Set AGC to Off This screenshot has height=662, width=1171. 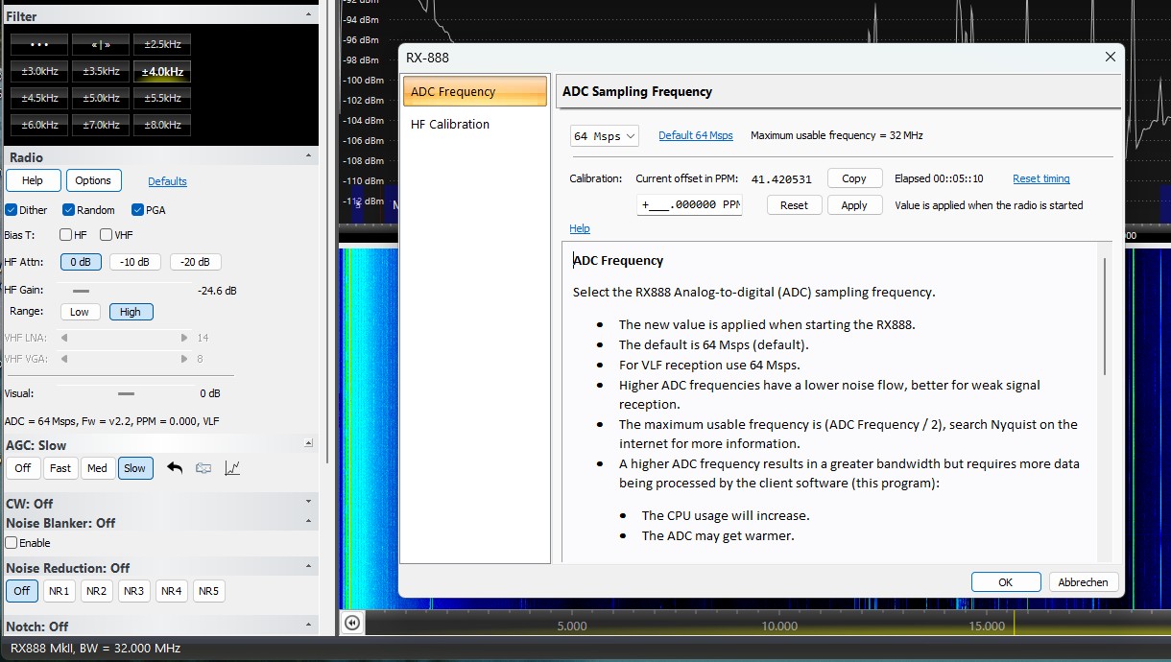pyautogui.click(x=23, y=468)
